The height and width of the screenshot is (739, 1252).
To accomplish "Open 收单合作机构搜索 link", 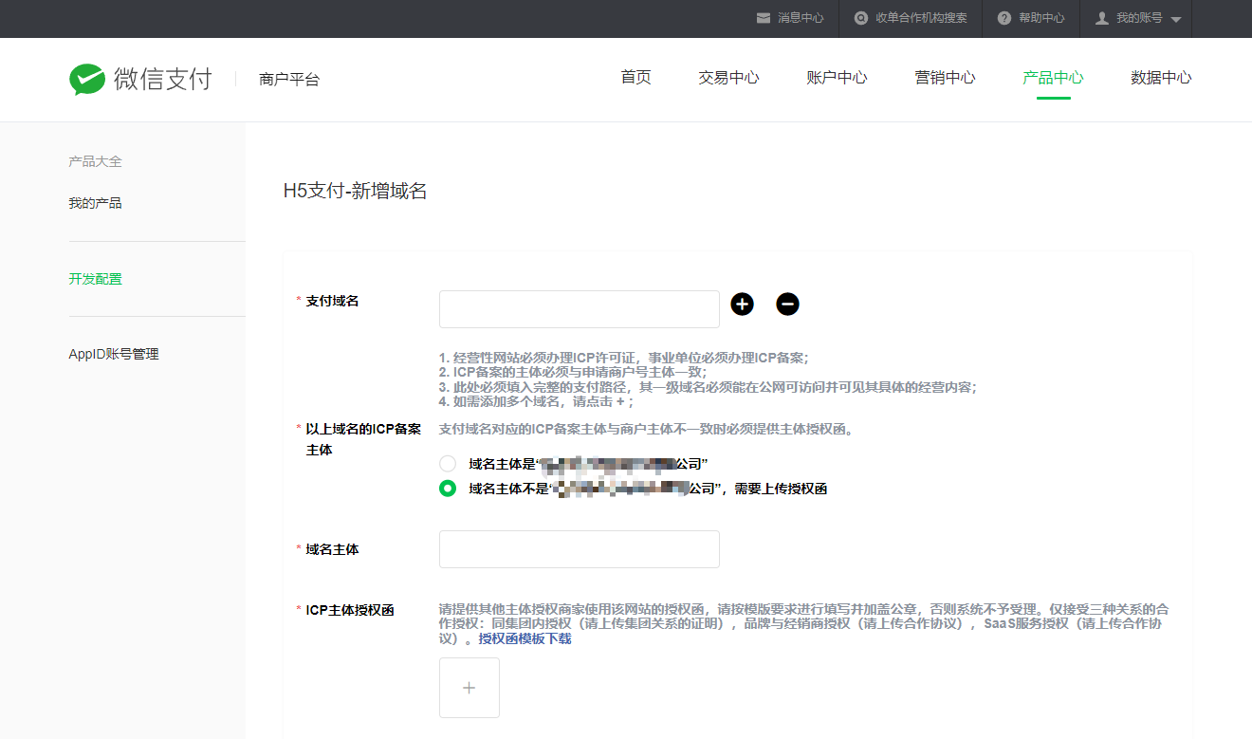I will pos(921,18).
